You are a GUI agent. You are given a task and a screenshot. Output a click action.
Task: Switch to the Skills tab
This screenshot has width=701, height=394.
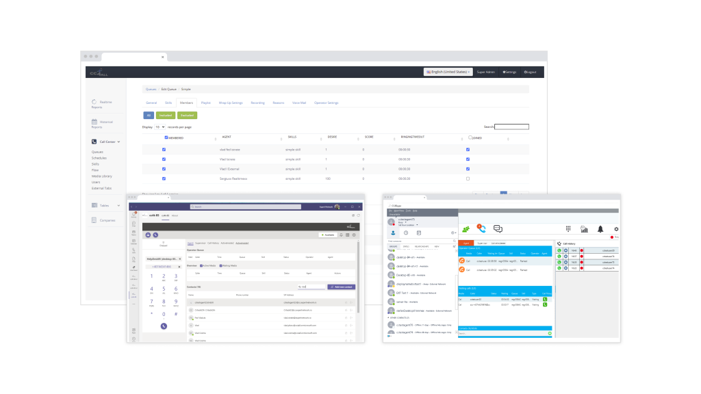168,103
